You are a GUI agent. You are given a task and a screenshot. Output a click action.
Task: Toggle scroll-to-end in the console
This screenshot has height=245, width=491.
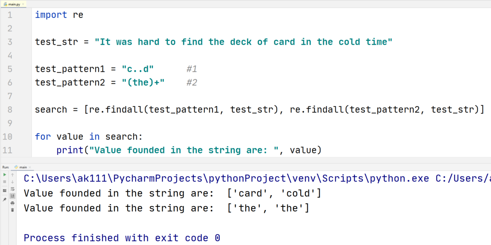(12, 196)
